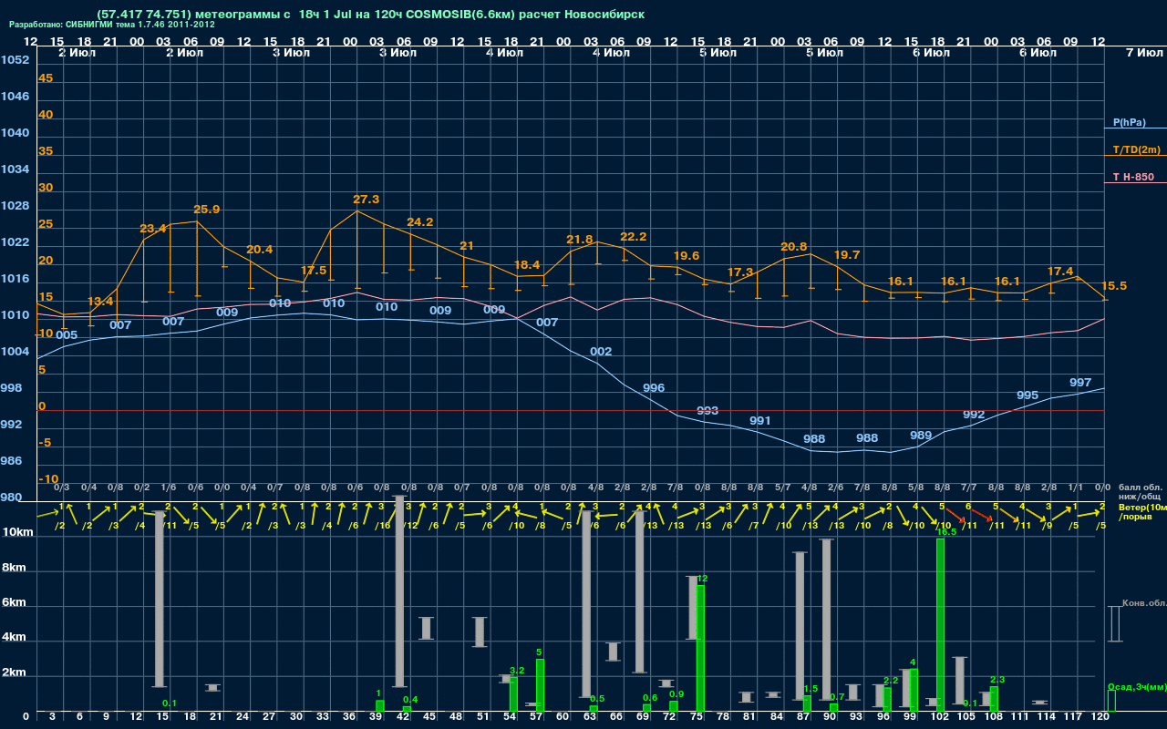1167x729 pixels.
Task: Click the 2km height axis label
Action: point(15,674)
